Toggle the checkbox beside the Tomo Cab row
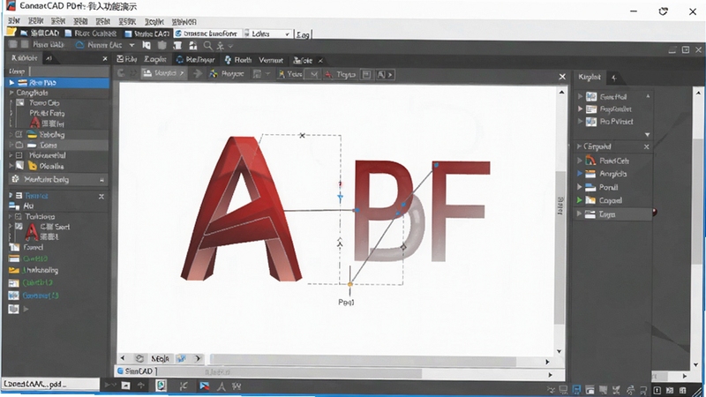The image size is (706, 397). pos(19,102)
